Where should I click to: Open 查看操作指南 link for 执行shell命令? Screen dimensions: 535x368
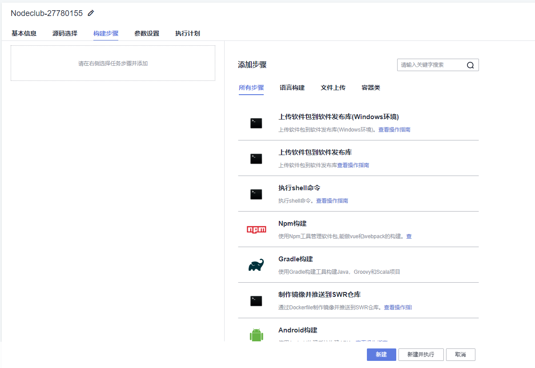332,201
